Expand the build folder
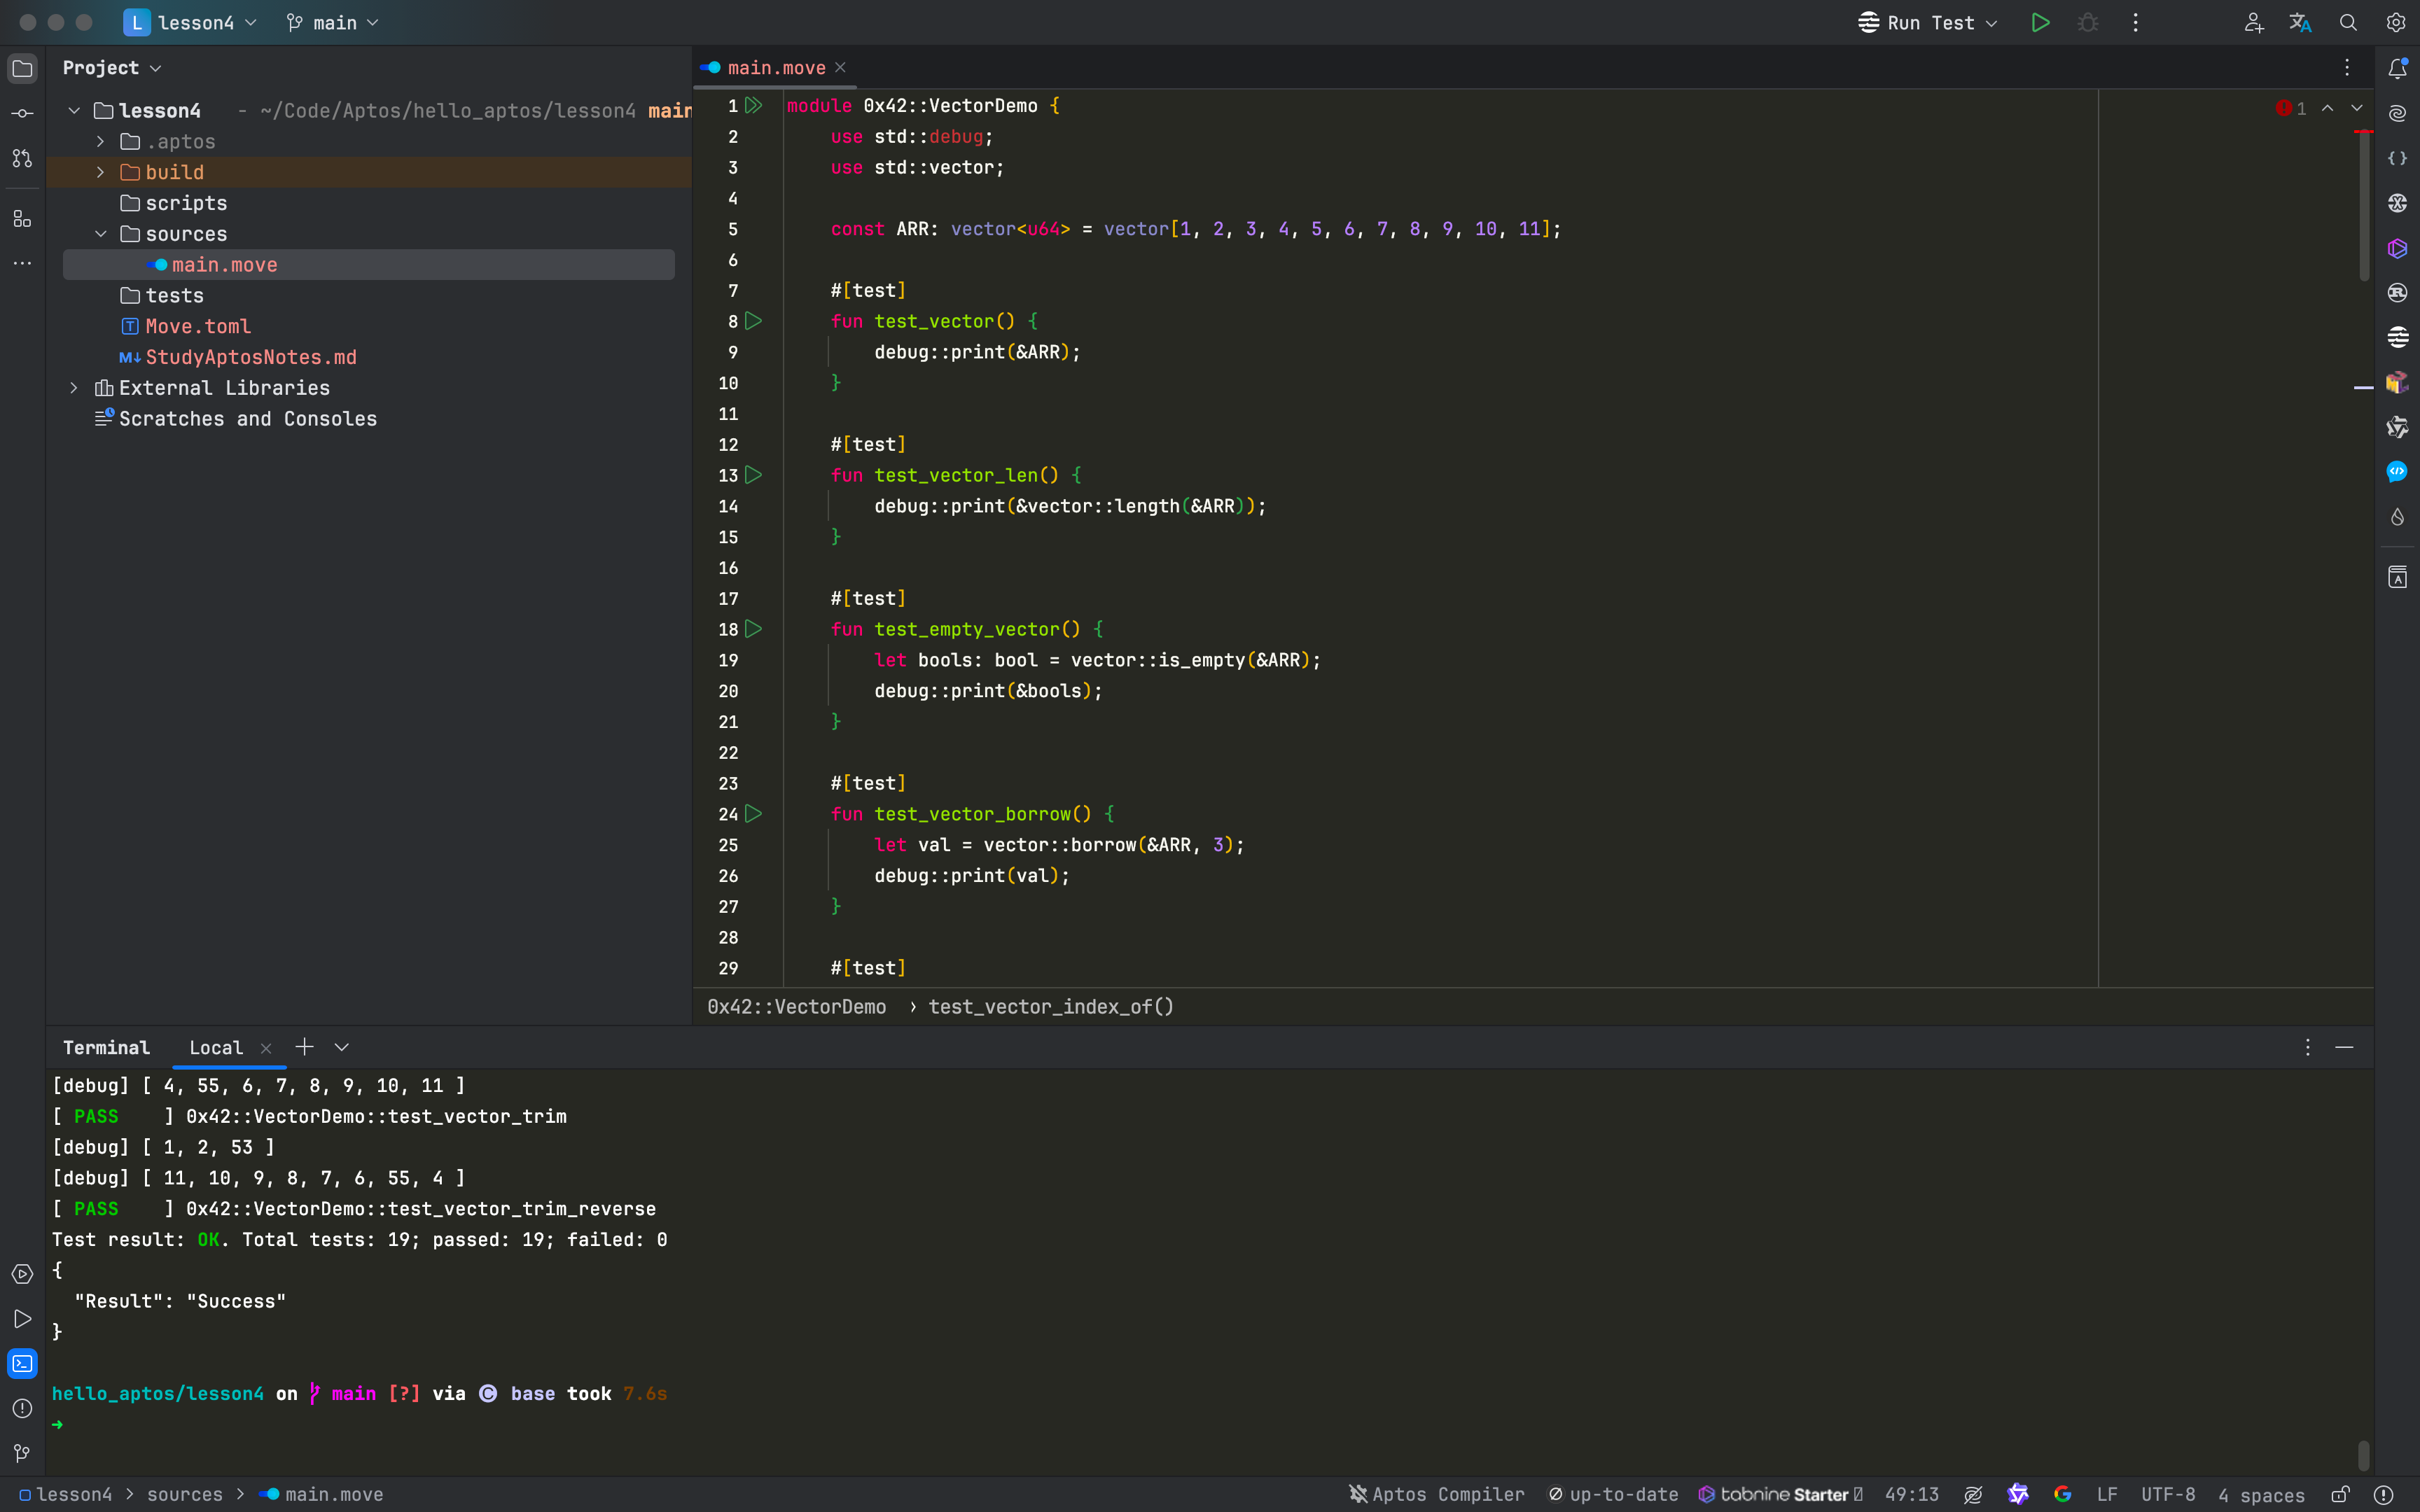Viewport: 2420px width, 1512px height. point(101,172)
